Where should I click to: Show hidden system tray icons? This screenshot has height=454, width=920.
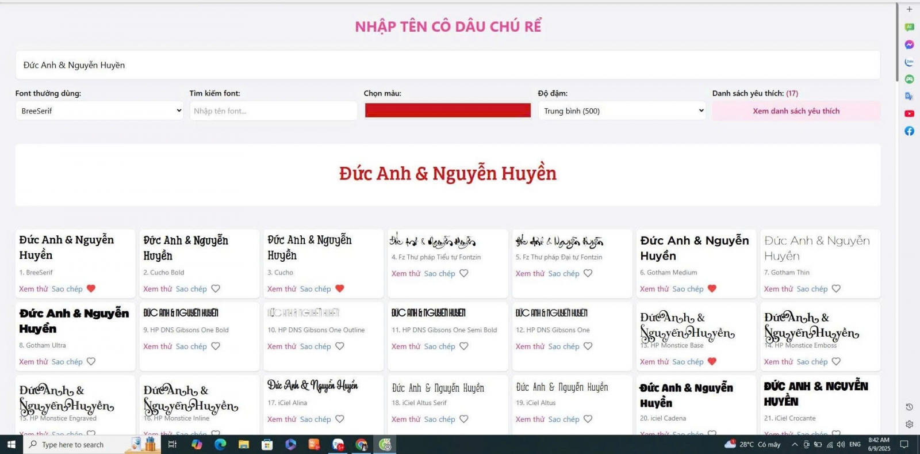pos(794,444)
